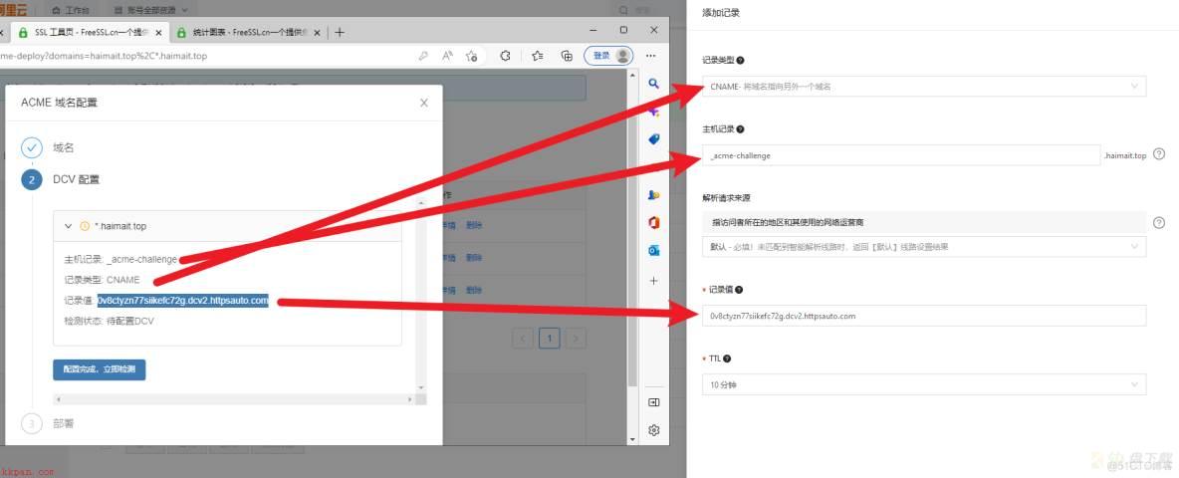The image size is (1179, 478).
Task: Switch to the SSL 工具页 - FreeSSL.cn tab
Action: [x=91, y=33]
